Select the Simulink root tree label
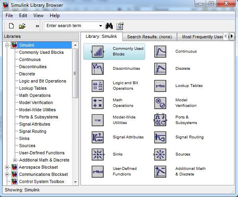Image resolution: width=238 pixels, height=197 pixels. coord(27,45)
